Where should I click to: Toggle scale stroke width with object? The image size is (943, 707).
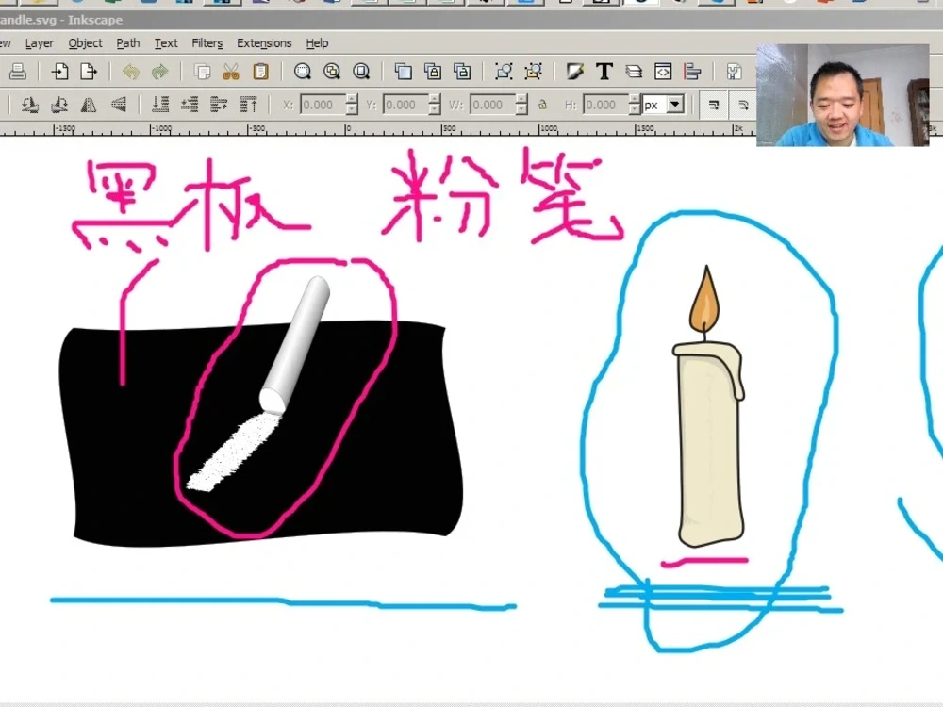[714, 106]
